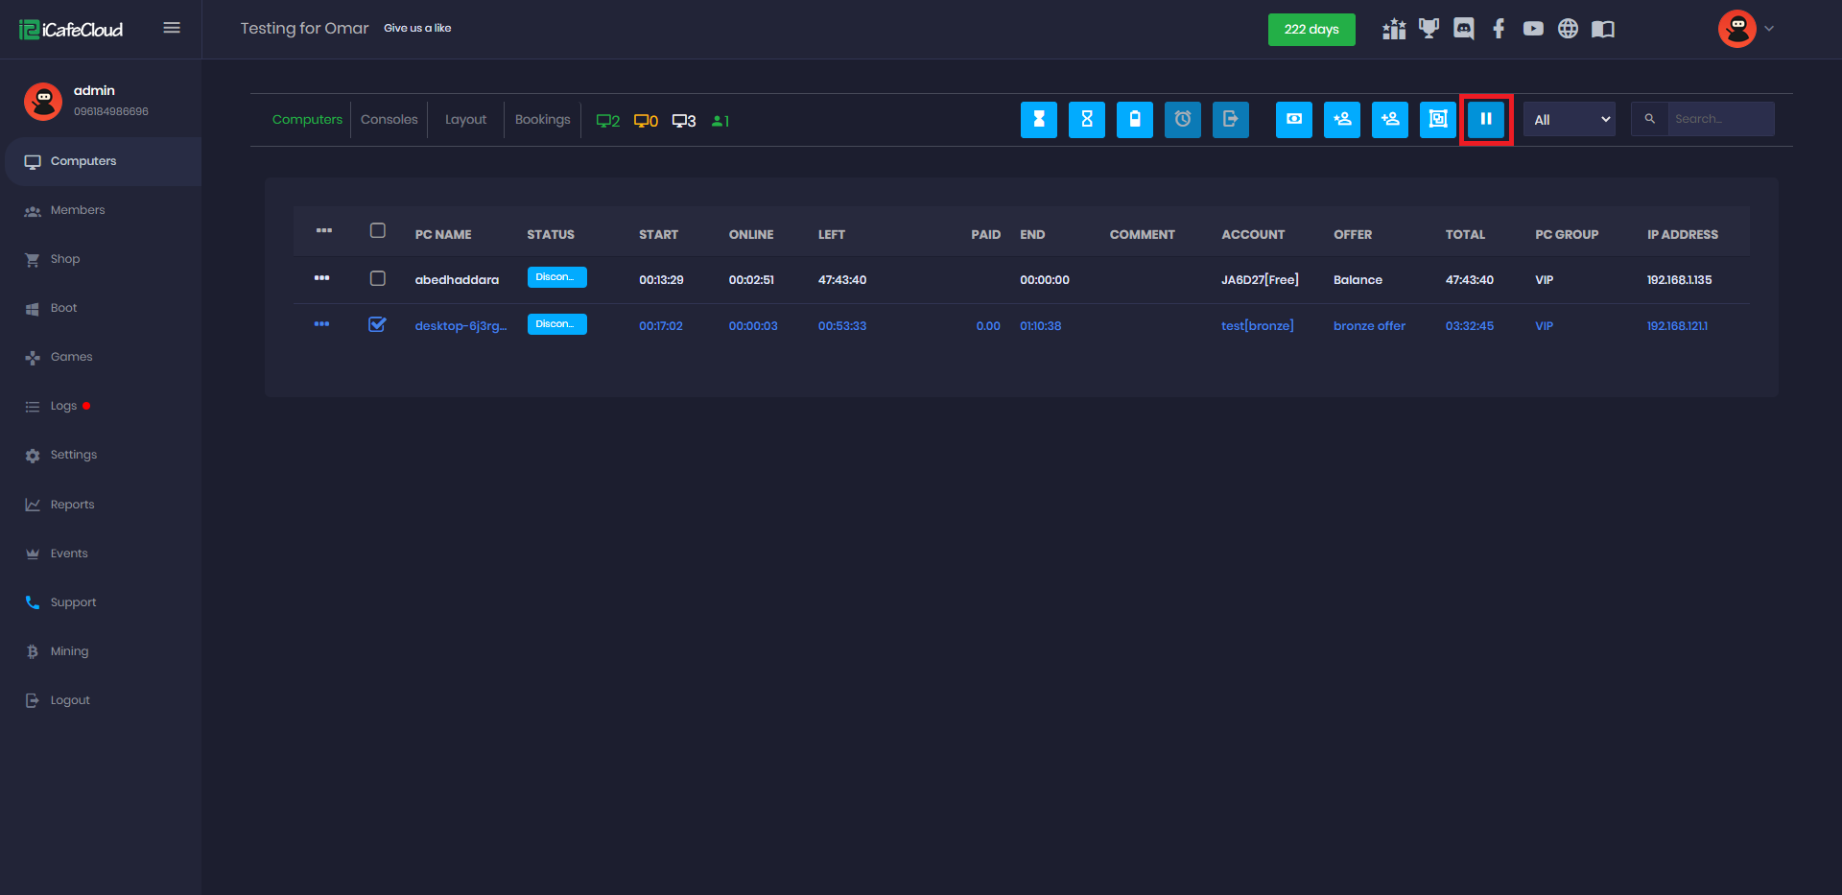1842x895 pixels.
Task: Click the alarm clock toolbar icon
Action: pos(1182,120)
